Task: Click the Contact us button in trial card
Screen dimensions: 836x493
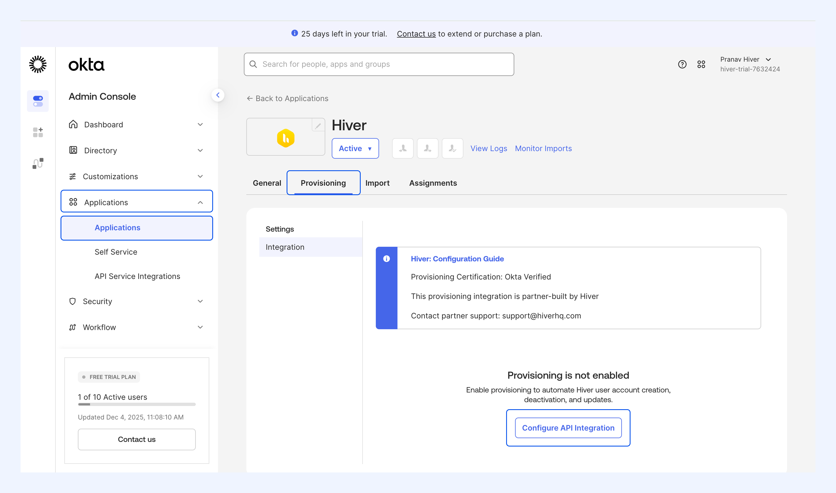Action: coord(137,439)
